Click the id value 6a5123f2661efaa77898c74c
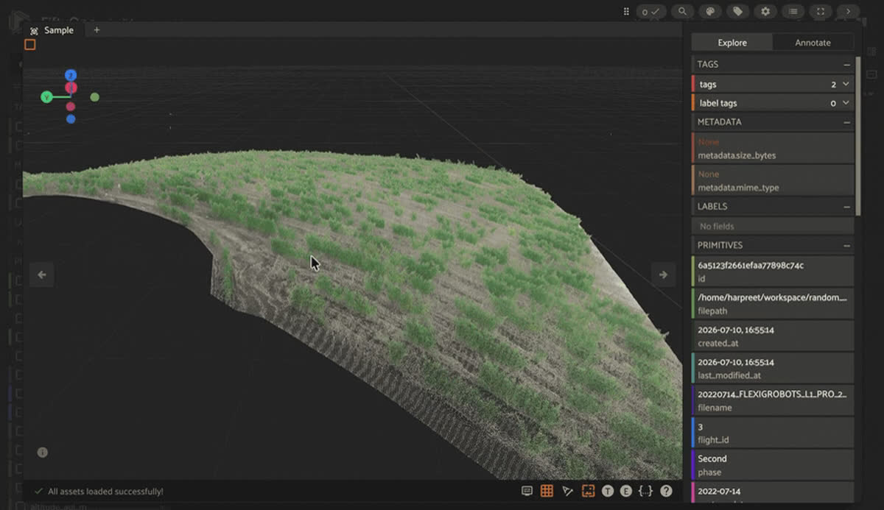This screenshot has width=884, height=510. click(x=751, y=266)
